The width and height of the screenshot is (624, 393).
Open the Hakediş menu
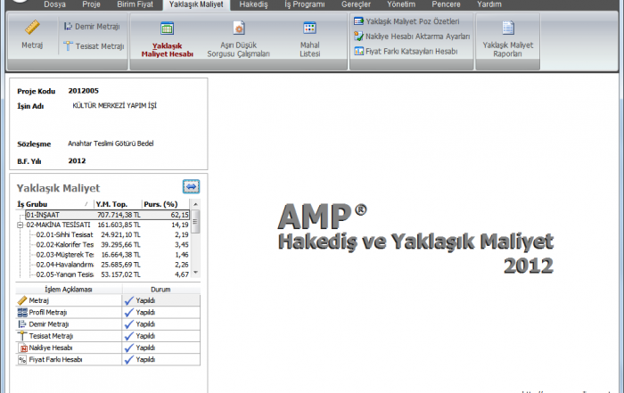[x=253, y=4]
